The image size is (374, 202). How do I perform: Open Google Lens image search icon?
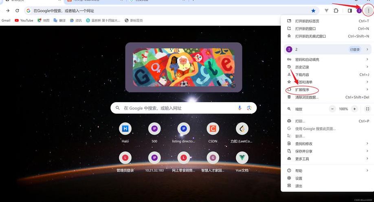pyautogui.click(x=249, y=108)
